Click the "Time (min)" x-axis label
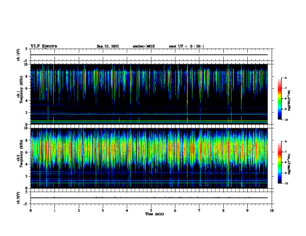306x236 pixels. [155, 214]
